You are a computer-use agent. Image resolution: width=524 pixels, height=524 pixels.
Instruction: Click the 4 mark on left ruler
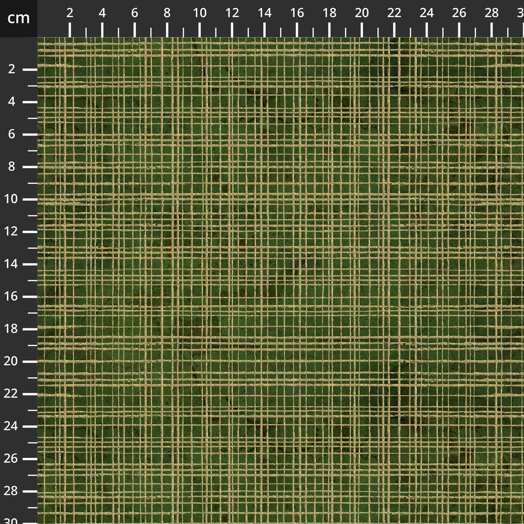12,102
